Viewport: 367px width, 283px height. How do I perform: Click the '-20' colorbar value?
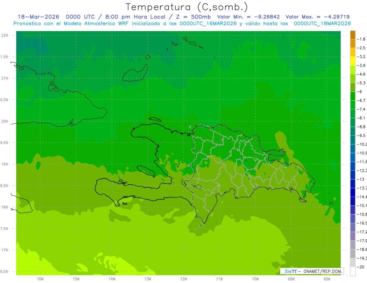[361, 267]
